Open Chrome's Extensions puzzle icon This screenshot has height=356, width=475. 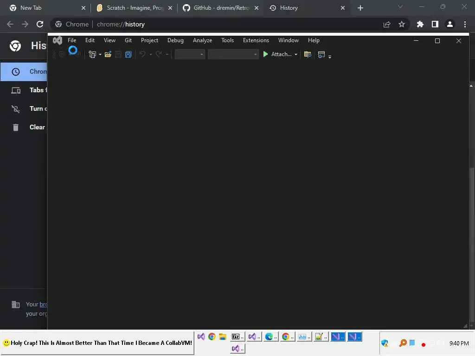click(x=420, y=24)
